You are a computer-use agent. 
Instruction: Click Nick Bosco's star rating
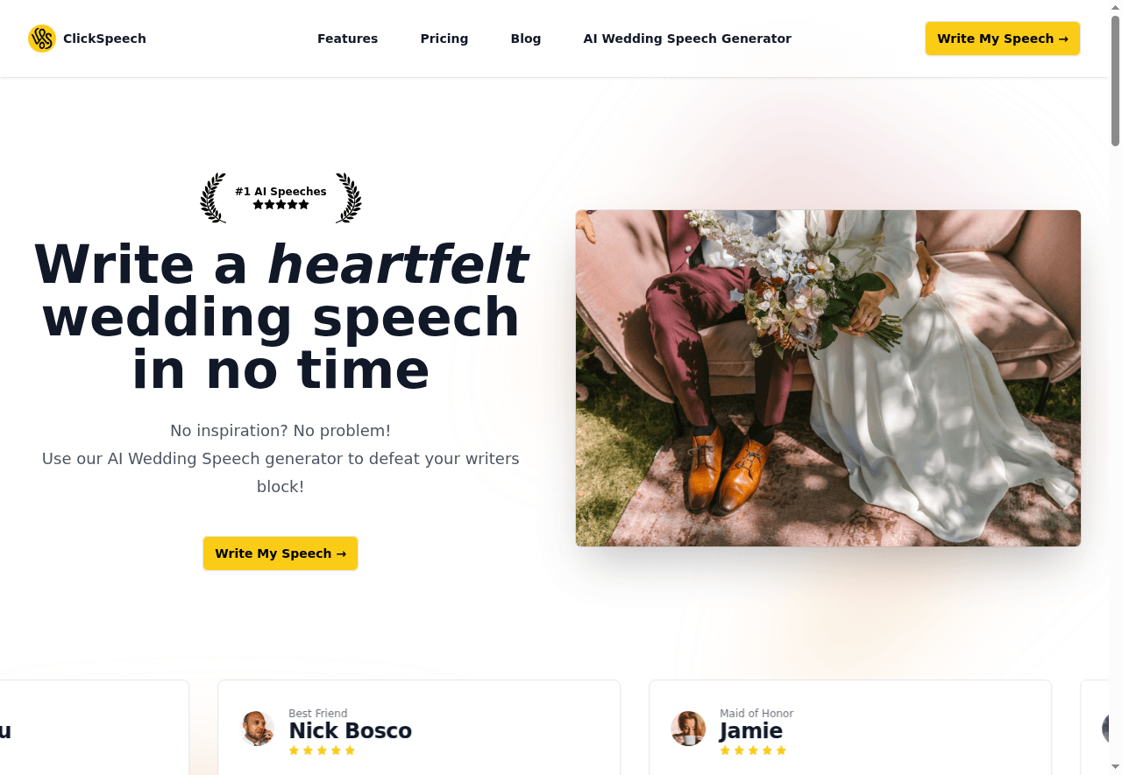pos(322,750)
